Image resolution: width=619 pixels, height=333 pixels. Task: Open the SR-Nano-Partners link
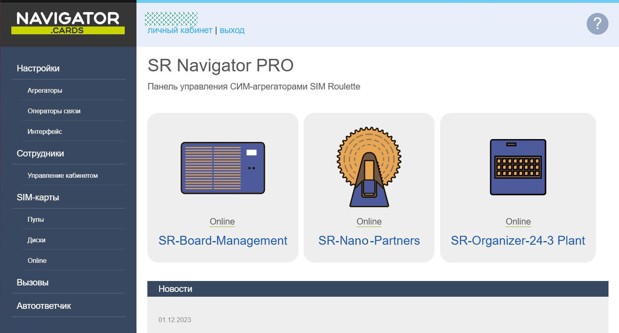369,241
